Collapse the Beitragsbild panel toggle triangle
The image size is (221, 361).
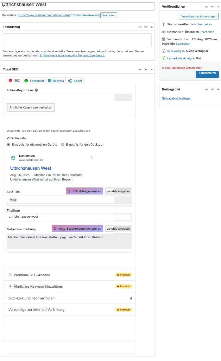(x=218, y=89)
